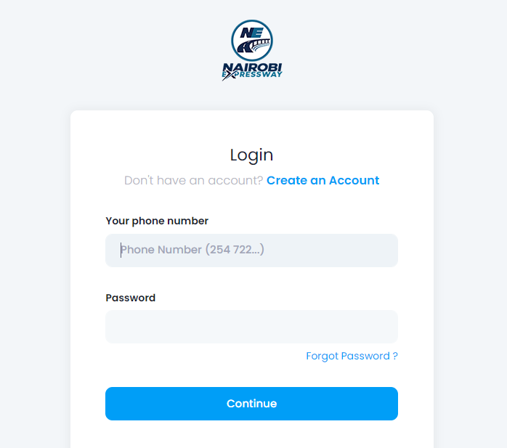The image size is (507, 448).
Task: Click the NE letters in the emblem
Action: (x=252, y=33)
